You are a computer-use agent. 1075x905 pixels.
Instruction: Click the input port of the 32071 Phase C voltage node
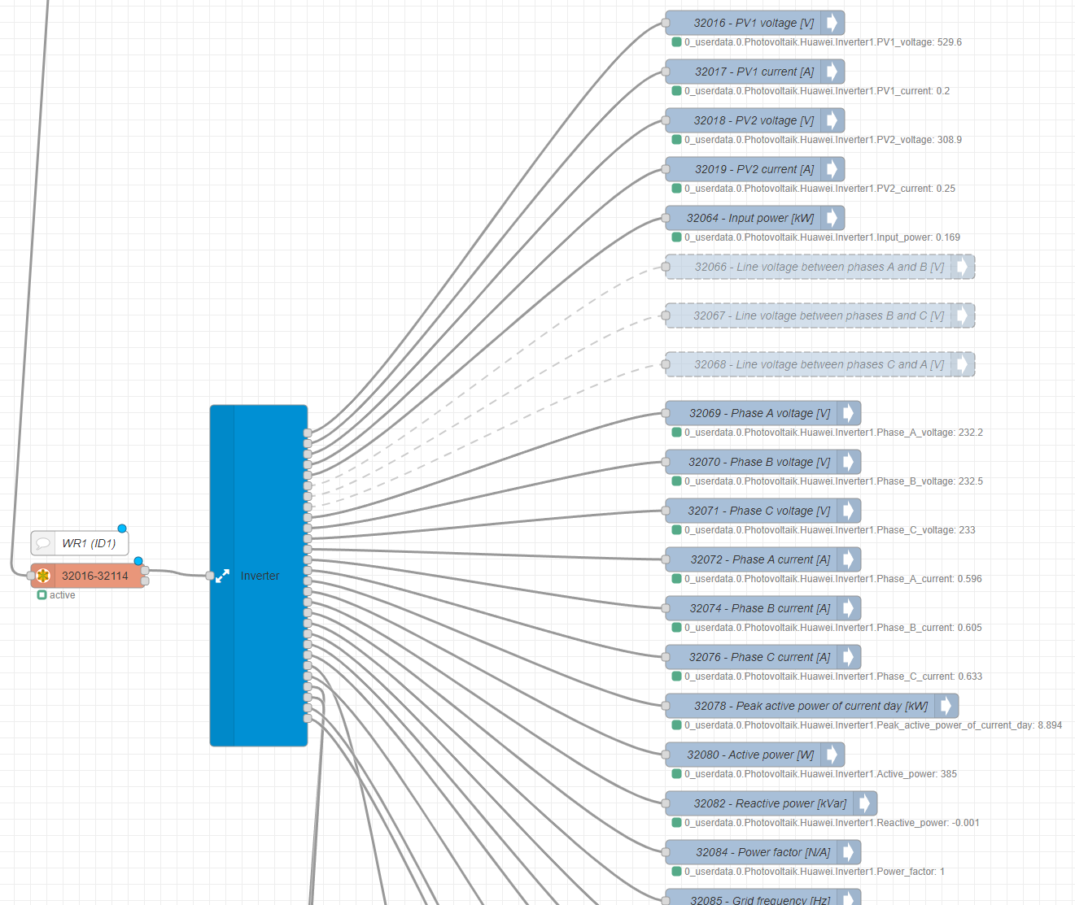click(x=666, y=511)
